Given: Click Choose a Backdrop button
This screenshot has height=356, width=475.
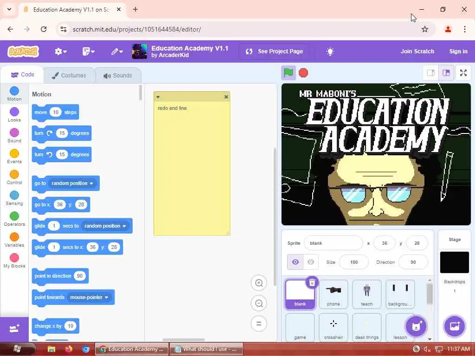Looking at the screenshot, I should tap(455, 326).
